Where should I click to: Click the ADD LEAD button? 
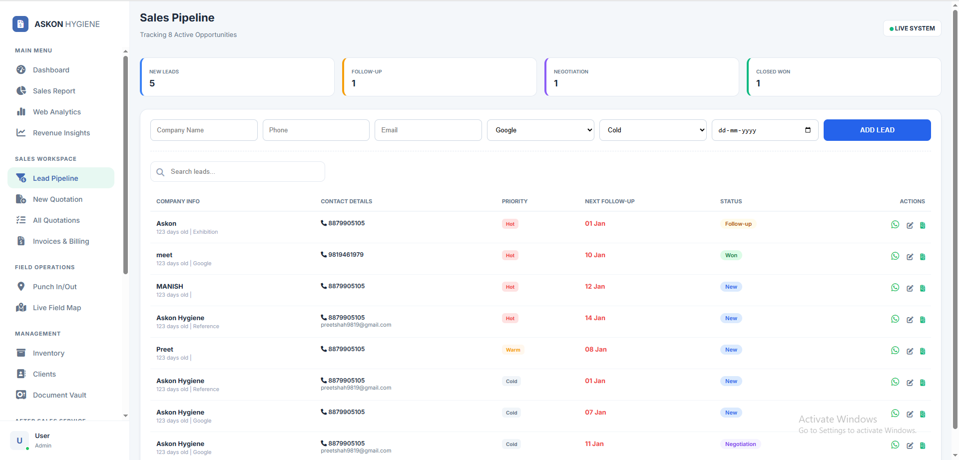pos(877,130)
